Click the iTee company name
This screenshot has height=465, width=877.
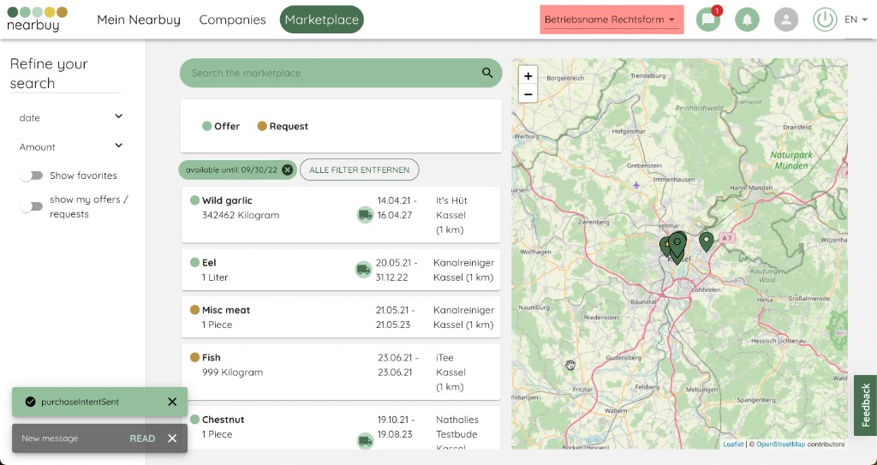444,357
